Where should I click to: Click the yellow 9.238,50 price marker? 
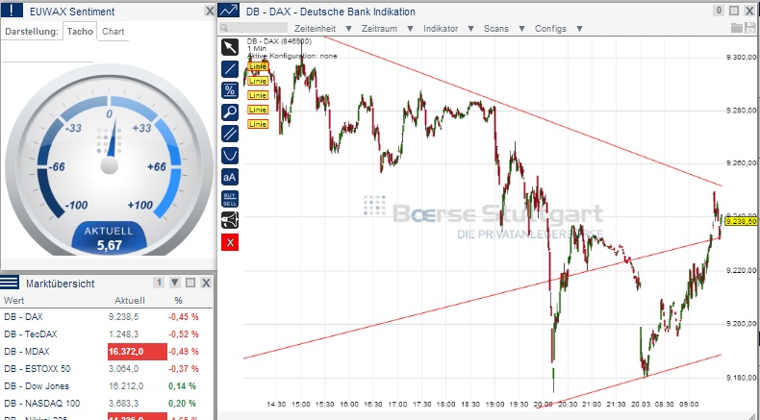coord(742,221)
